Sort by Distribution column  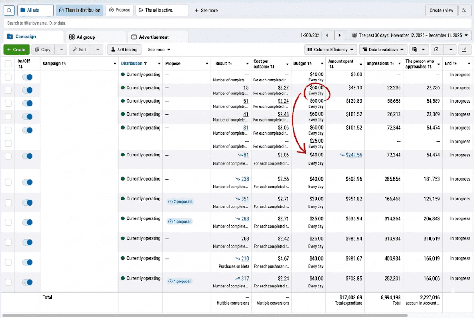coord(134,63)
